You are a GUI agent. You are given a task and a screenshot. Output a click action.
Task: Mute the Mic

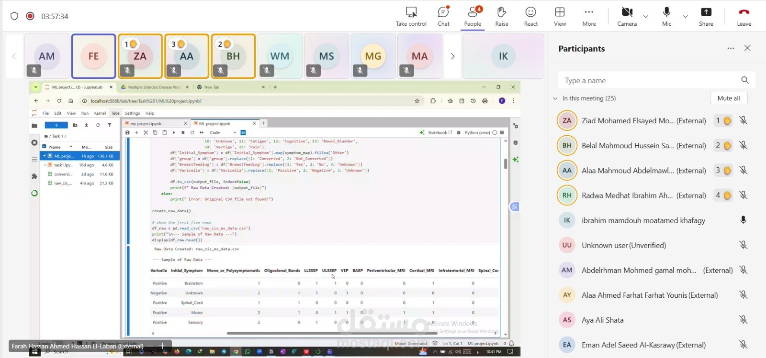666,16
